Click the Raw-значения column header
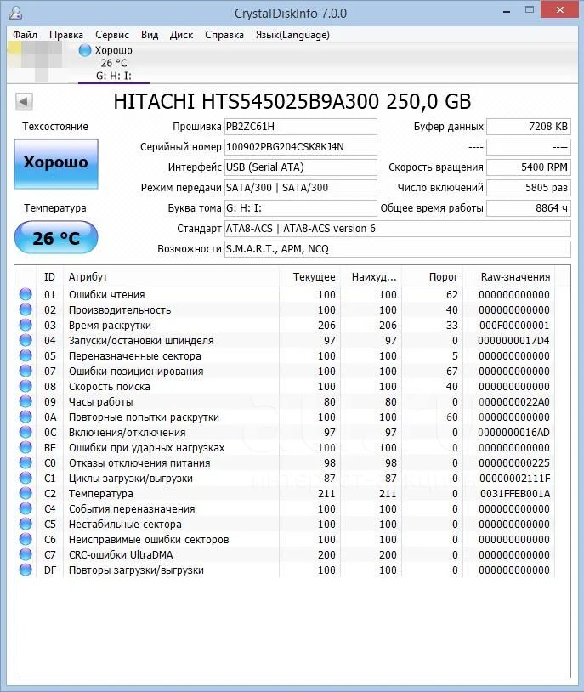The image size is (584, 692). click(x=509, y=276)
